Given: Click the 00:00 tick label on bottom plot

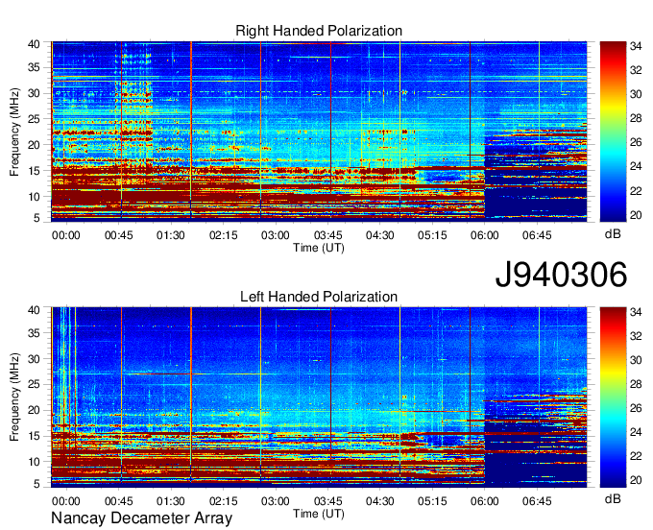Looking at the screenshot, I should tap(66, 501).
